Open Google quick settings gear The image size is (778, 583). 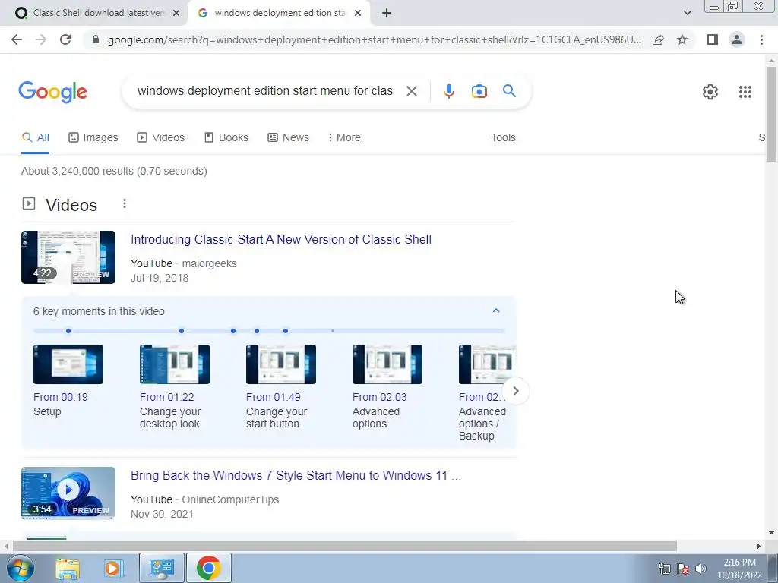pyautogui.click(x=710, y=92)
